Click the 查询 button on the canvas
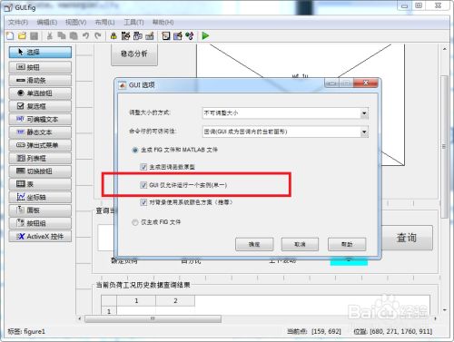 [407, 238]
